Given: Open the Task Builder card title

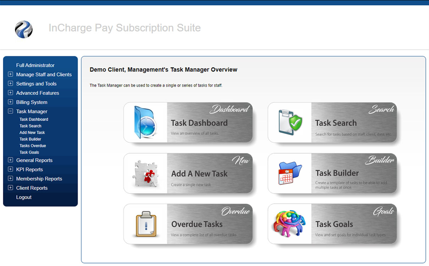Looking at the screenshot, I should tap(337, 173).
